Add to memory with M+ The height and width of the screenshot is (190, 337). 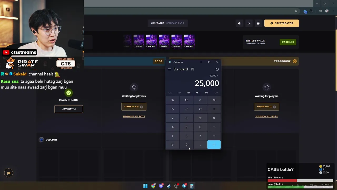(x=188, y=93)
